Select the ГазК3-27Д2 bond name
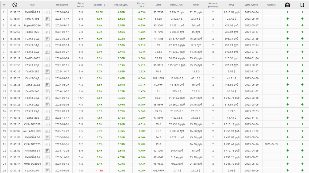The width and height of the screenshot is (309, 173). coord(32,85)
